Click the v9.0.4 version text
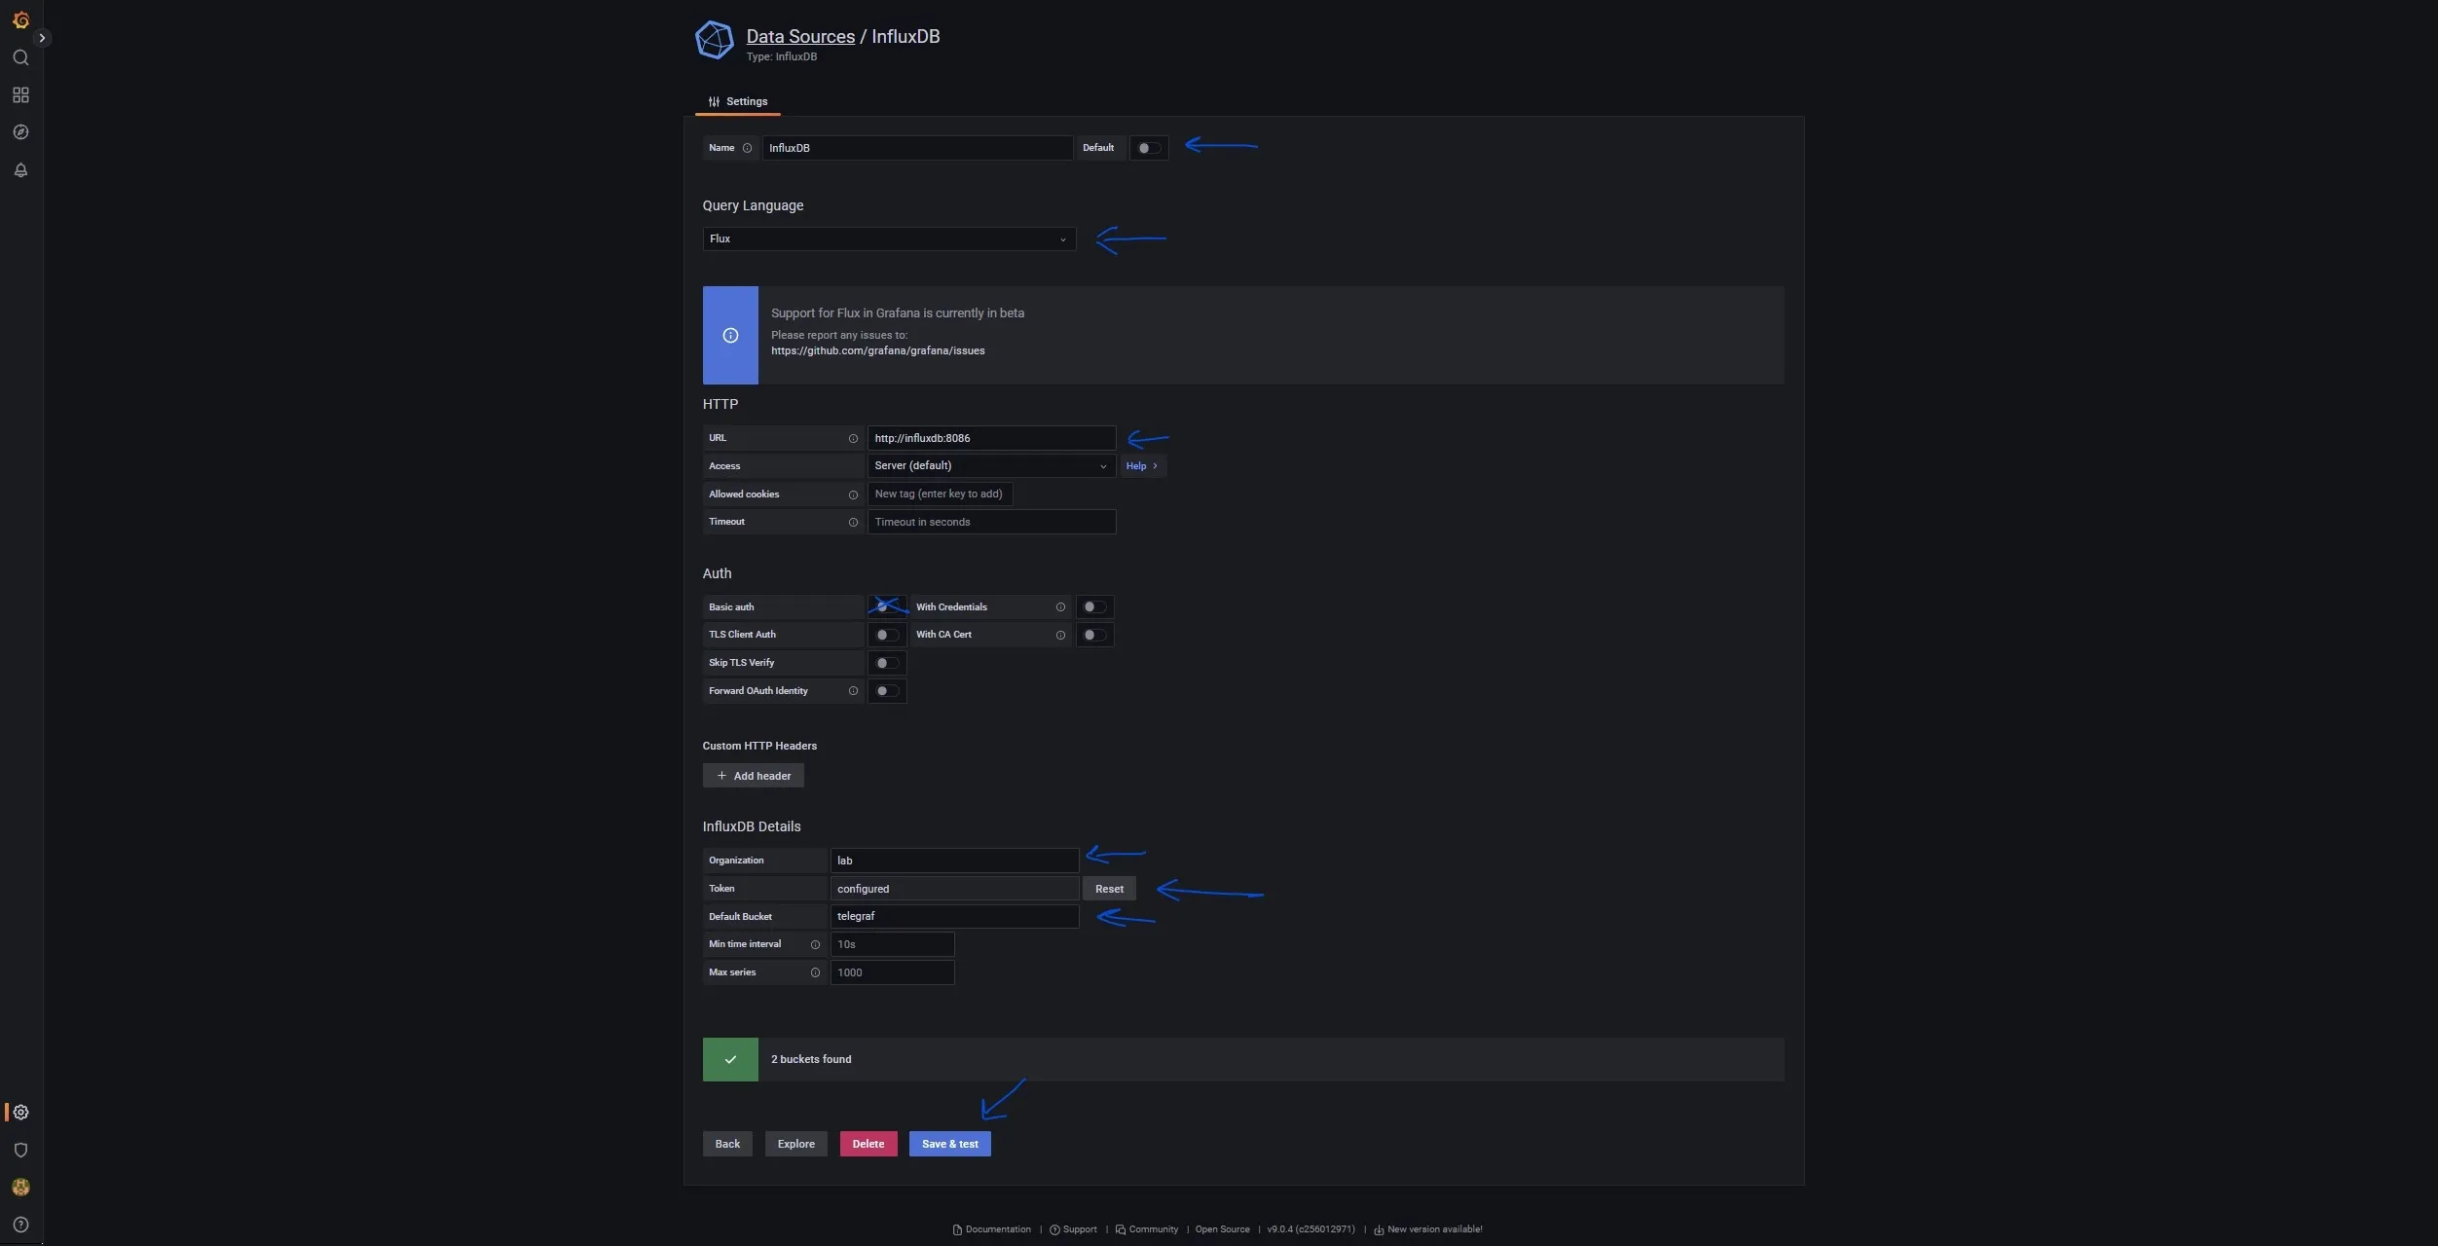Screen dimensions: 2438x1246 click(1311, 1229)
